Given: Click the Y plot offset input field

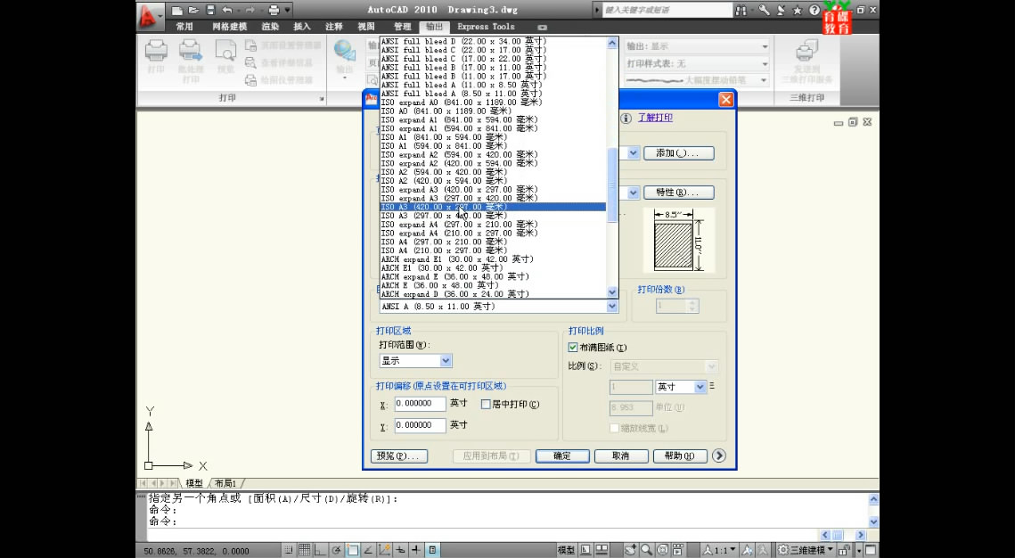Looking at the screenshot, I should click(x=420, y=425).
